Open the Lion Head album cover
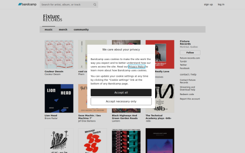 tap(59, 98)
